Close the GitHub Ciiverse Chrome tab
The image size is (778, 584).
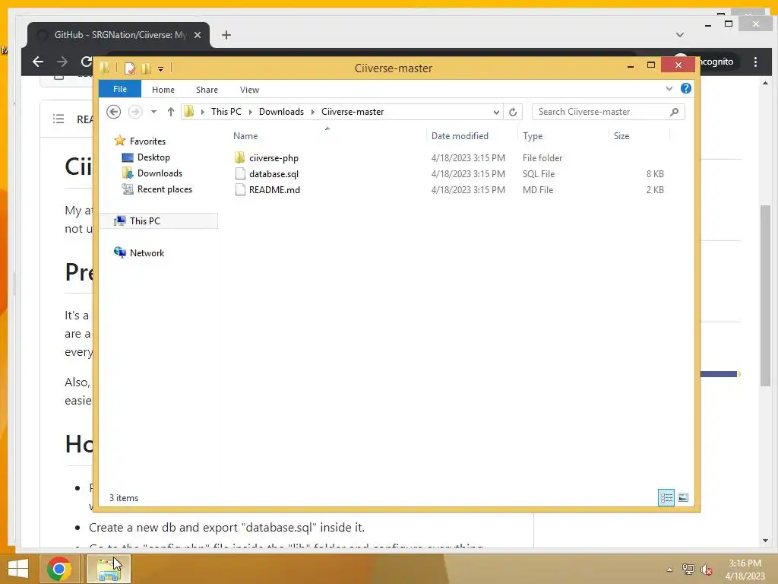pyautogui.click(x=198, y=35)
